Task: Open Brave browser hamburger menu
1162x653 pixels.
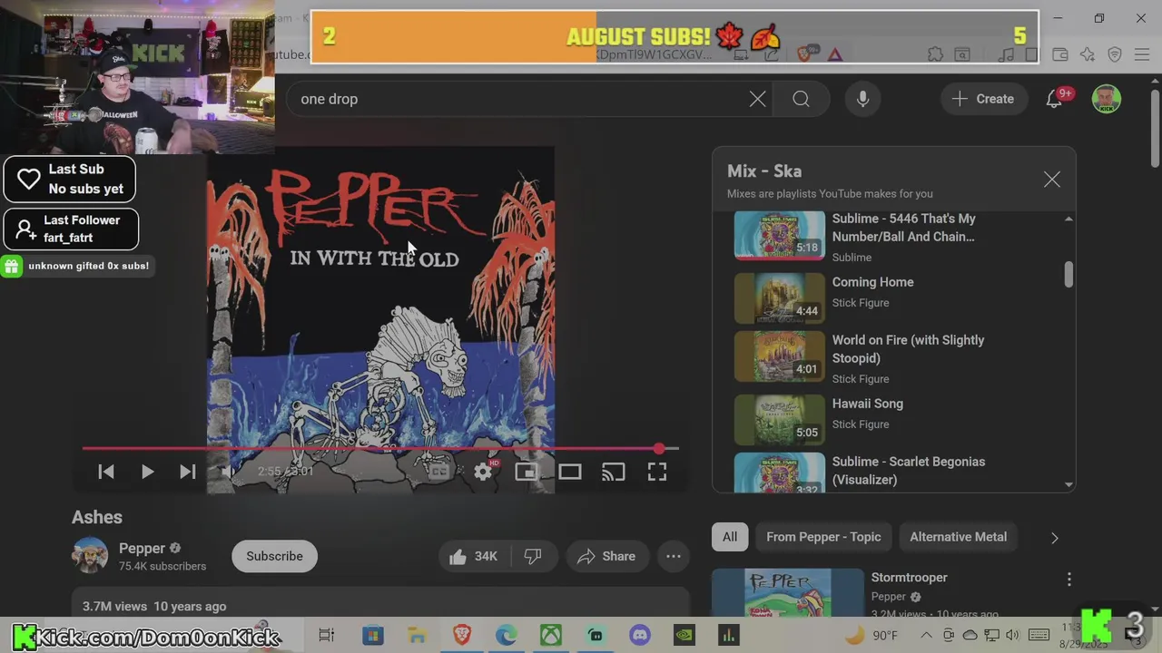Action: click(1143, 54)
